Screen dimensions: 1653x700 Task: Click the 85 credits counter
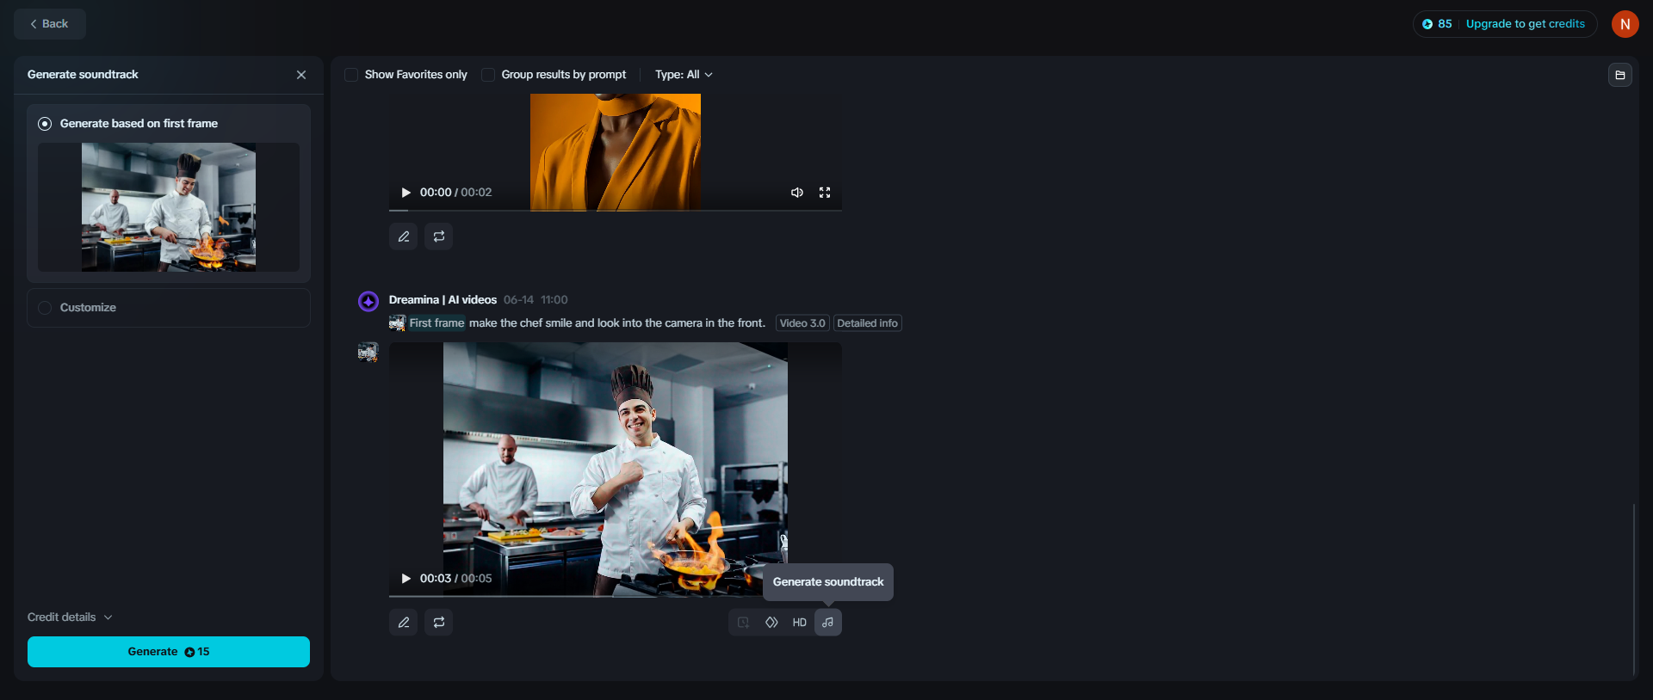(1437, 24)
